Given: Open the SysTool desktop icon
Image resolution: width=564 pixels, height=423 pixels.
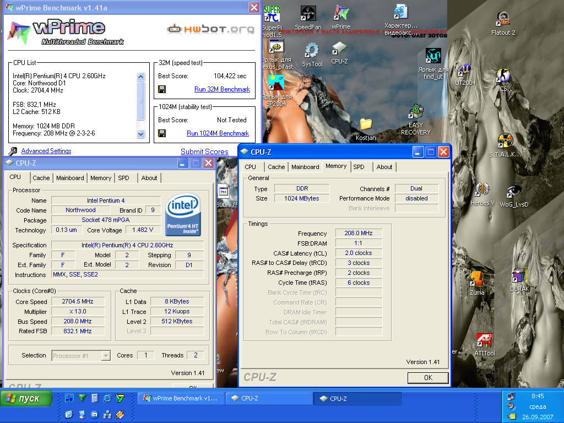Looking at the screenshot, I should [312, 51].
